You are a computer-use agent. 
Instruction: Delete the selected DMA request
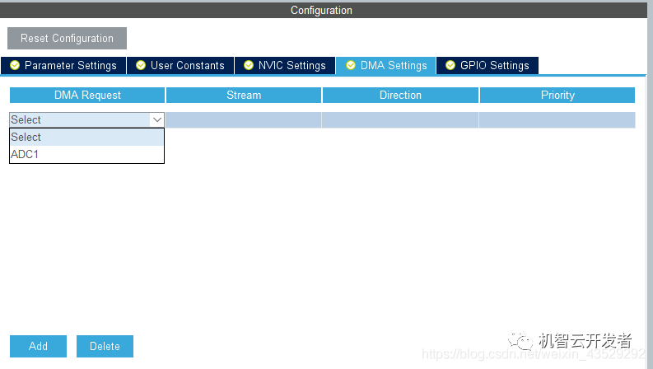[x=105, y=346]
